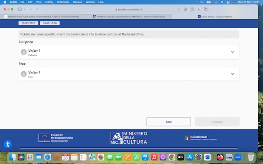The height and width of the screenshot is (164, 263).
Task: Open a new tab with the plus icon
Action: coord(199,9)
